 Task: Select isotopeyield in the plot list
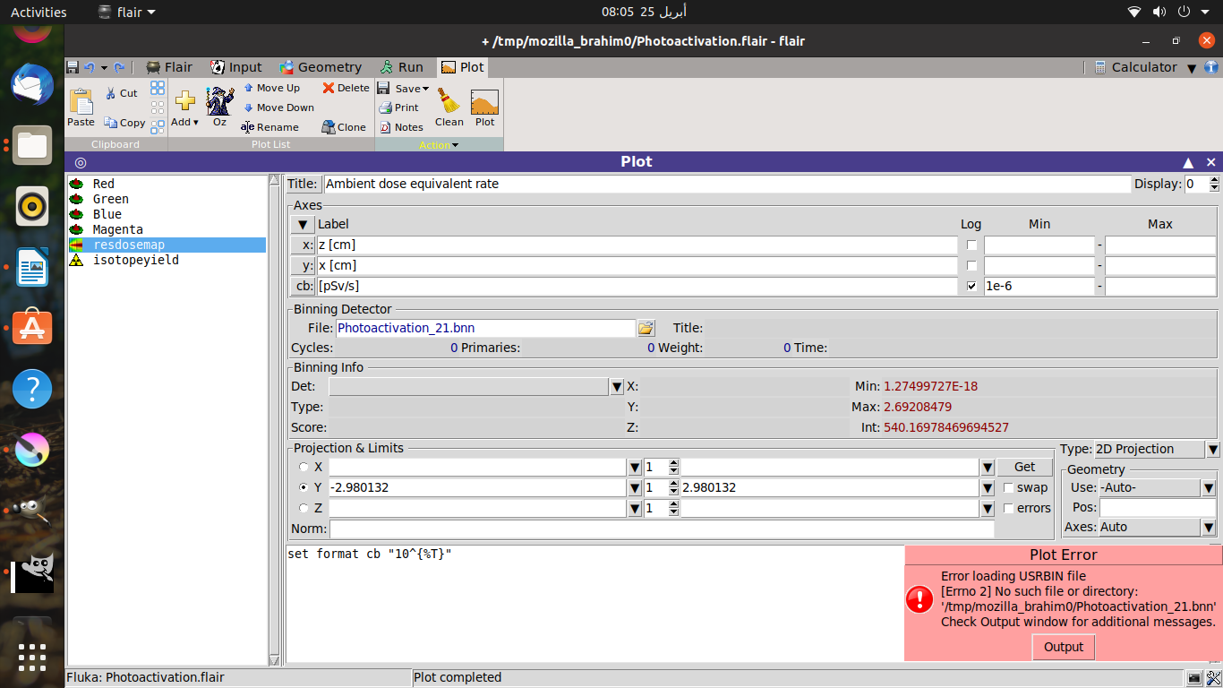(x=135, y=260)
